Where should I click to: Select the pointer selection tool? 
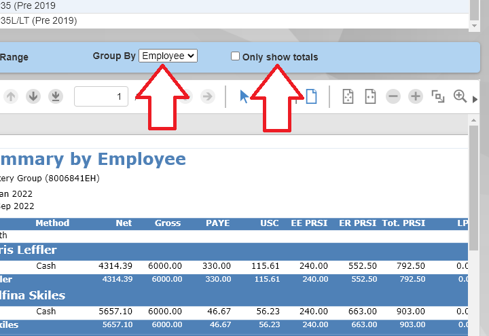[x=244, y=96]
